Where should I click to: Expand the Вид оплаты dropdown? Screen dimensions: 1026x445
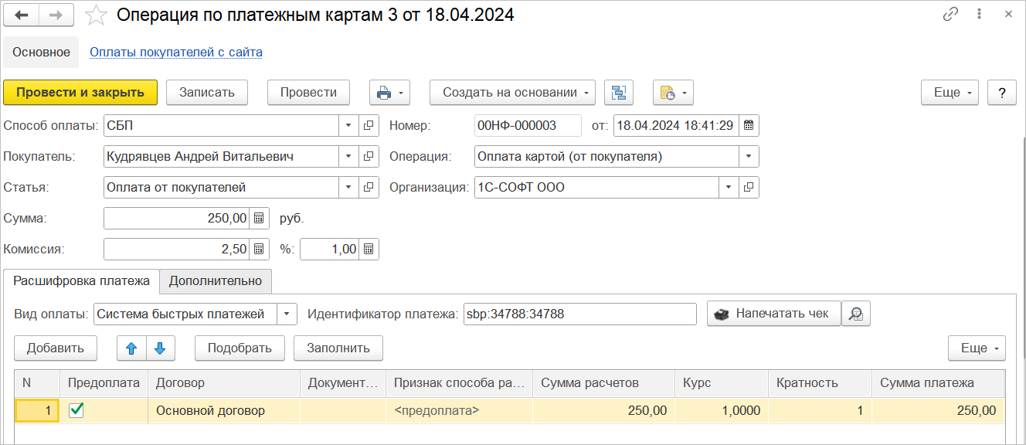point(287,314)
